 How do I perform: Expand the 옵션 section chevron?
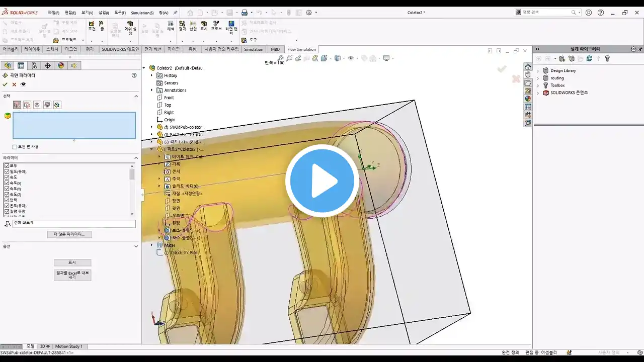coord(136,246)
